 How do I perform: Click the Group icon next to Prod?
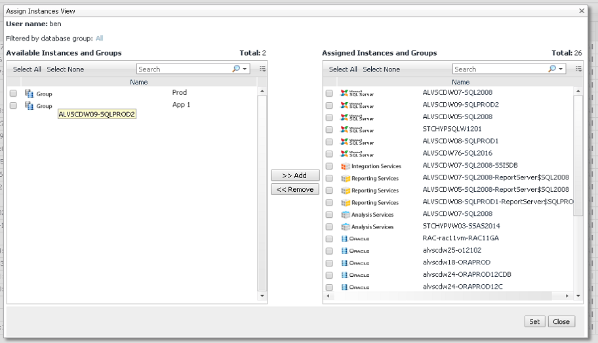coord(29,94)
